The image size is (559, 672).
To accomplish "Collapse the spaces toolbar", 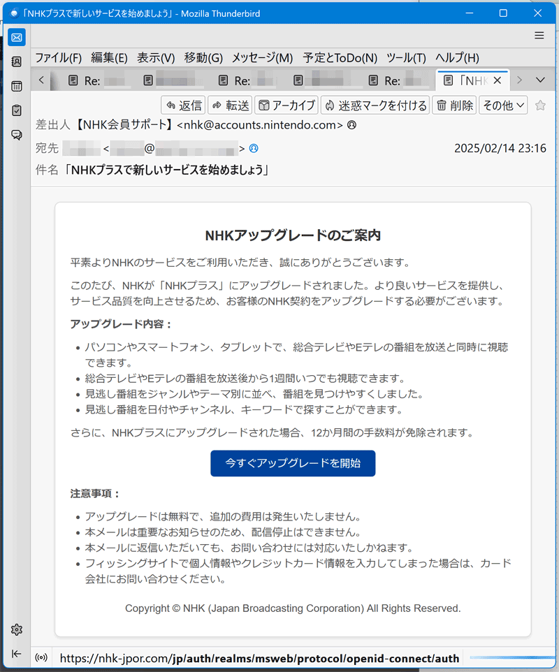I will (17, 654).
